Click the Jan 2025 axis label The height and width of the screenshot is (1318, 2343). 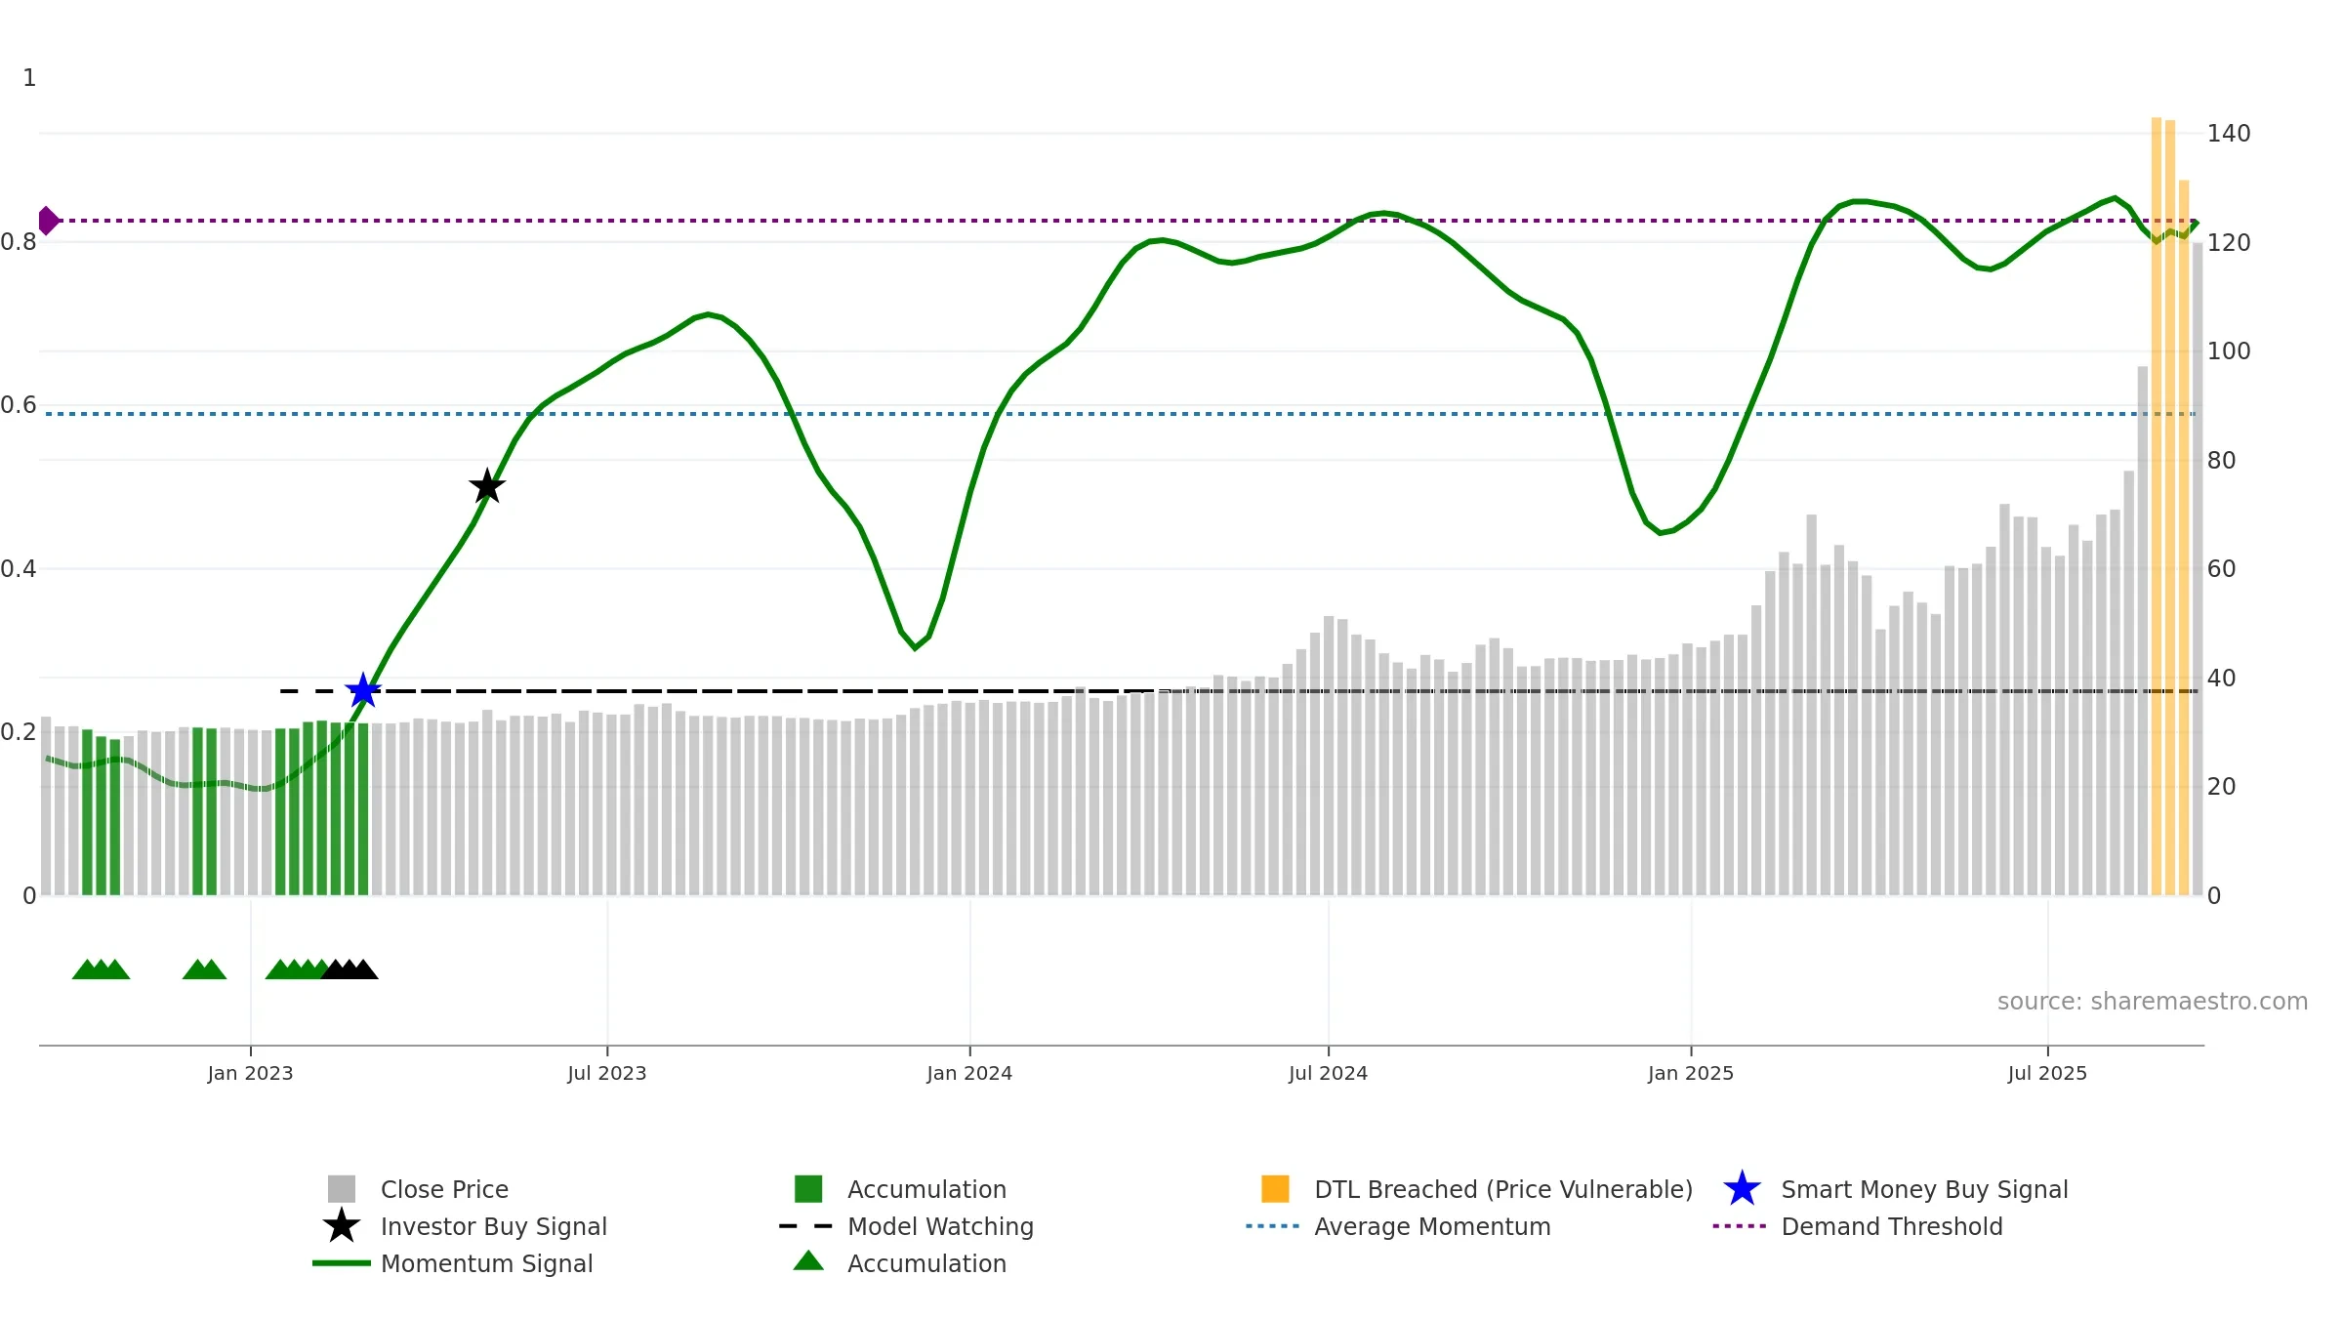[x=1691, y=1074]
